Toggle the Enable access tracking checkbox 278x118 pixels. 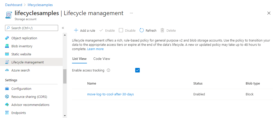[x=137, y=70]
